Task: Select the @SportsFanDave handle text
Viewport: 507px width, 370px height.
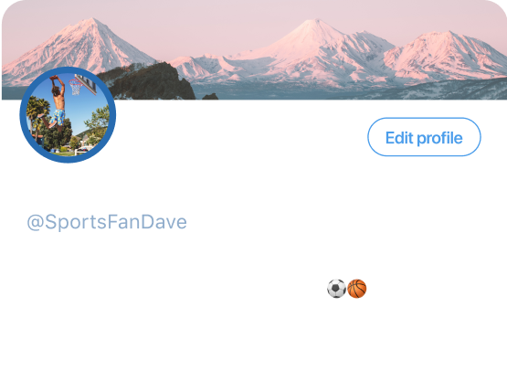Action: pyautogui.click(x=107, y=222)
